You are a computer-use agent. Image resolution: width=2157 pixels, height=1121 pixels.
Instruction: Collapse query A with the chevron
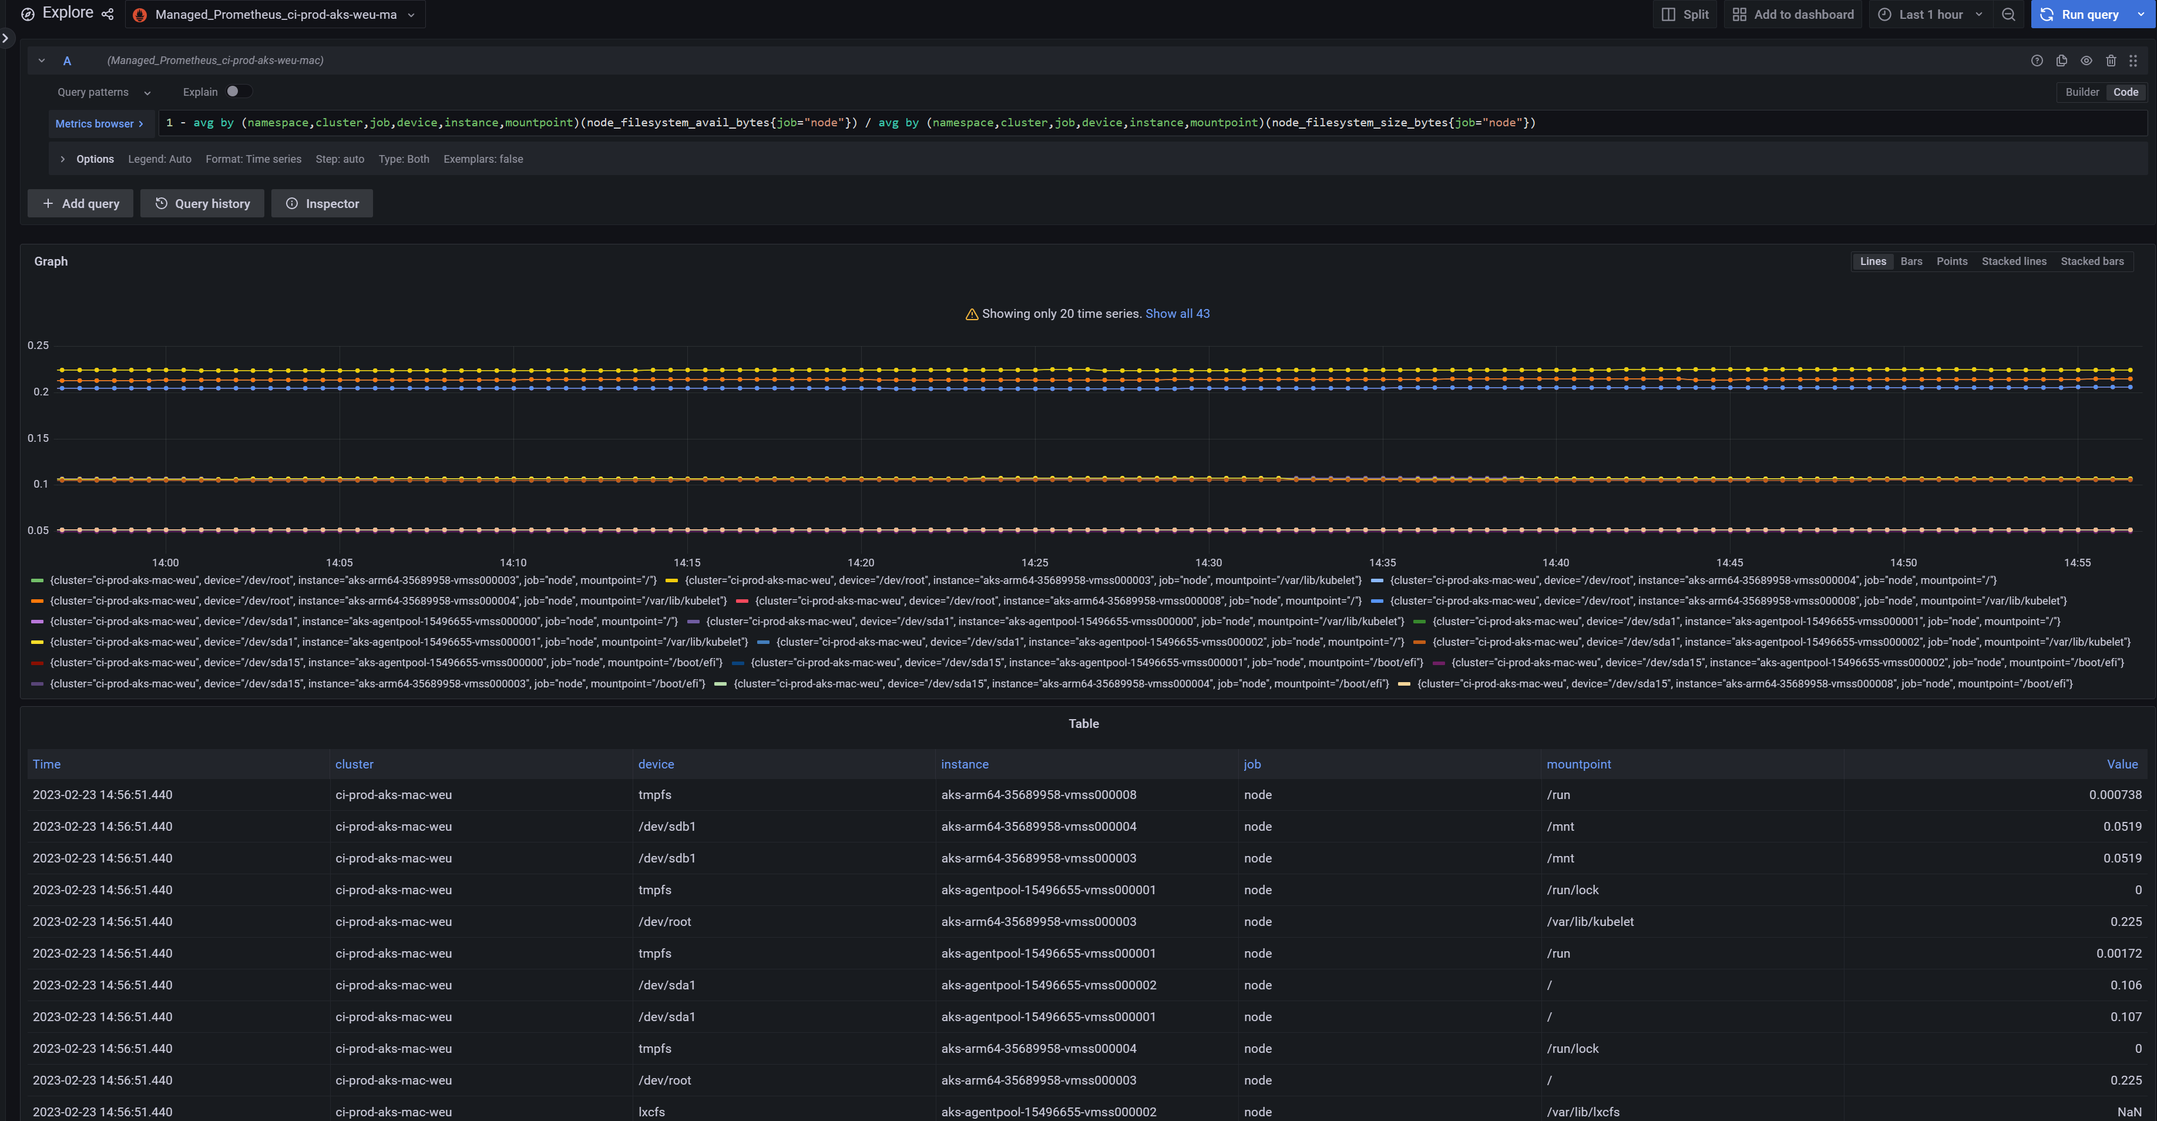pos(41,59)
